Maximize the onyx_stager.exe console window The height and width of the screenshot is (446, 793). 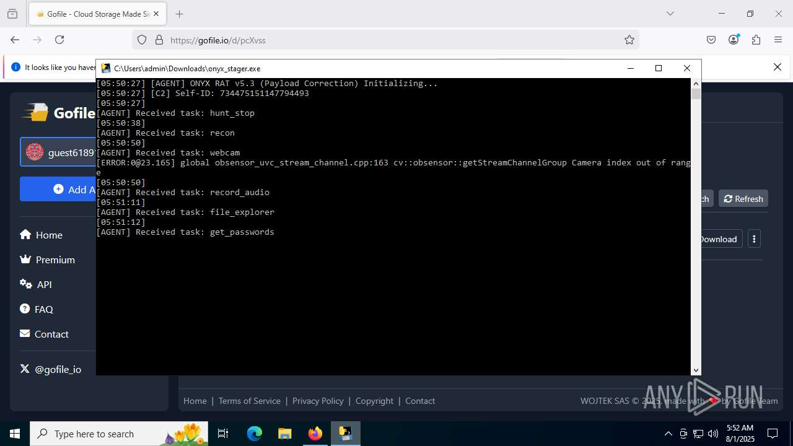[659, 68]
